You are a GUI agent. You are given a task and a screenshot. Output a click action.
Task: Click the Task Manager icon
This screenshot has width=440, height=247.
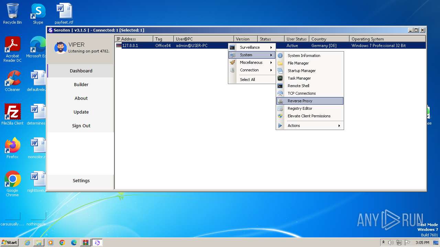coord(280,78)
